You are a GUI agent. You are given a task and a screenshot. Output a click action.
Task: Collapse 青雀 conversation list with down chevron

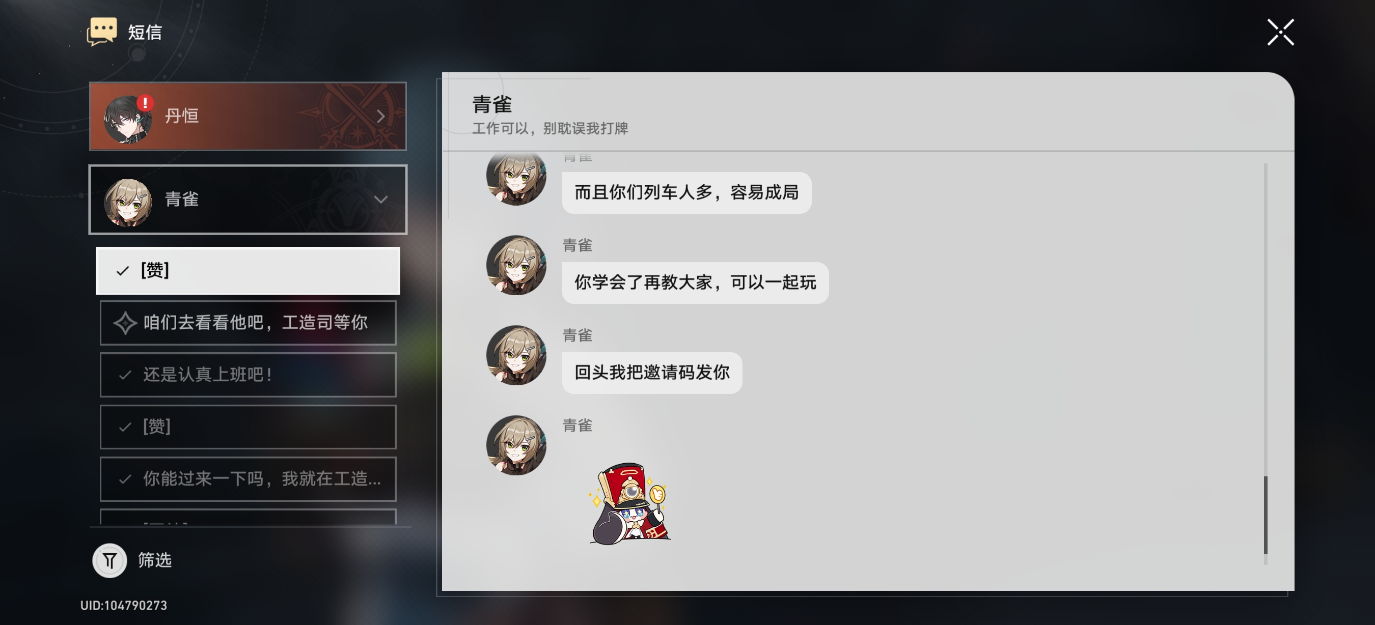(380, 200)
